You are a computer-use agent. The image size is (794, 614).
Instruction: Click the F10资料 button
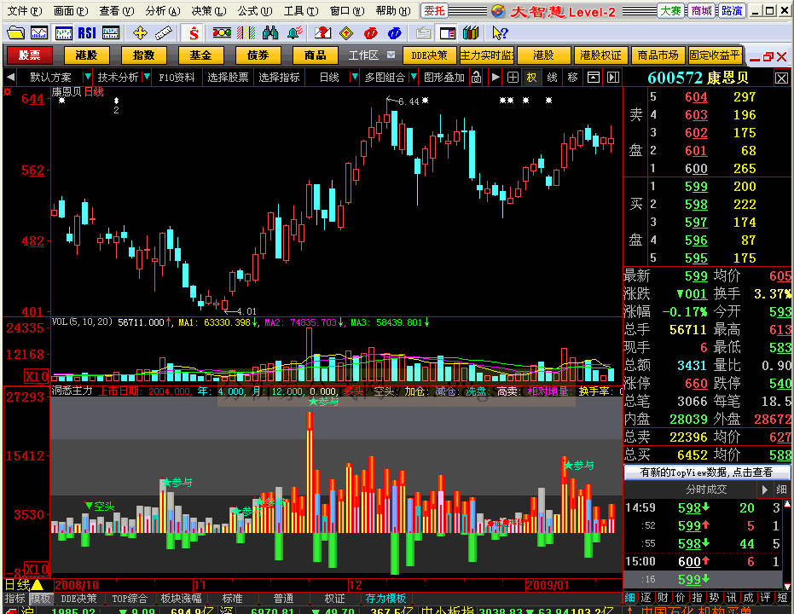pyautogui.click(x=177, y=78)
